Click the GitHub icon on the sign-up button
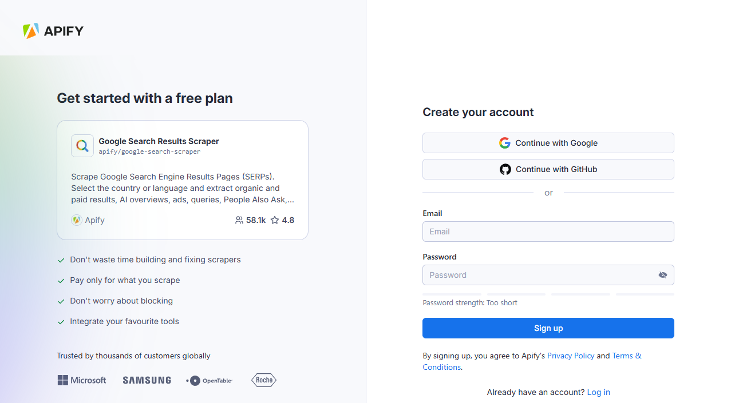The image size is (731, 403). 505,169
